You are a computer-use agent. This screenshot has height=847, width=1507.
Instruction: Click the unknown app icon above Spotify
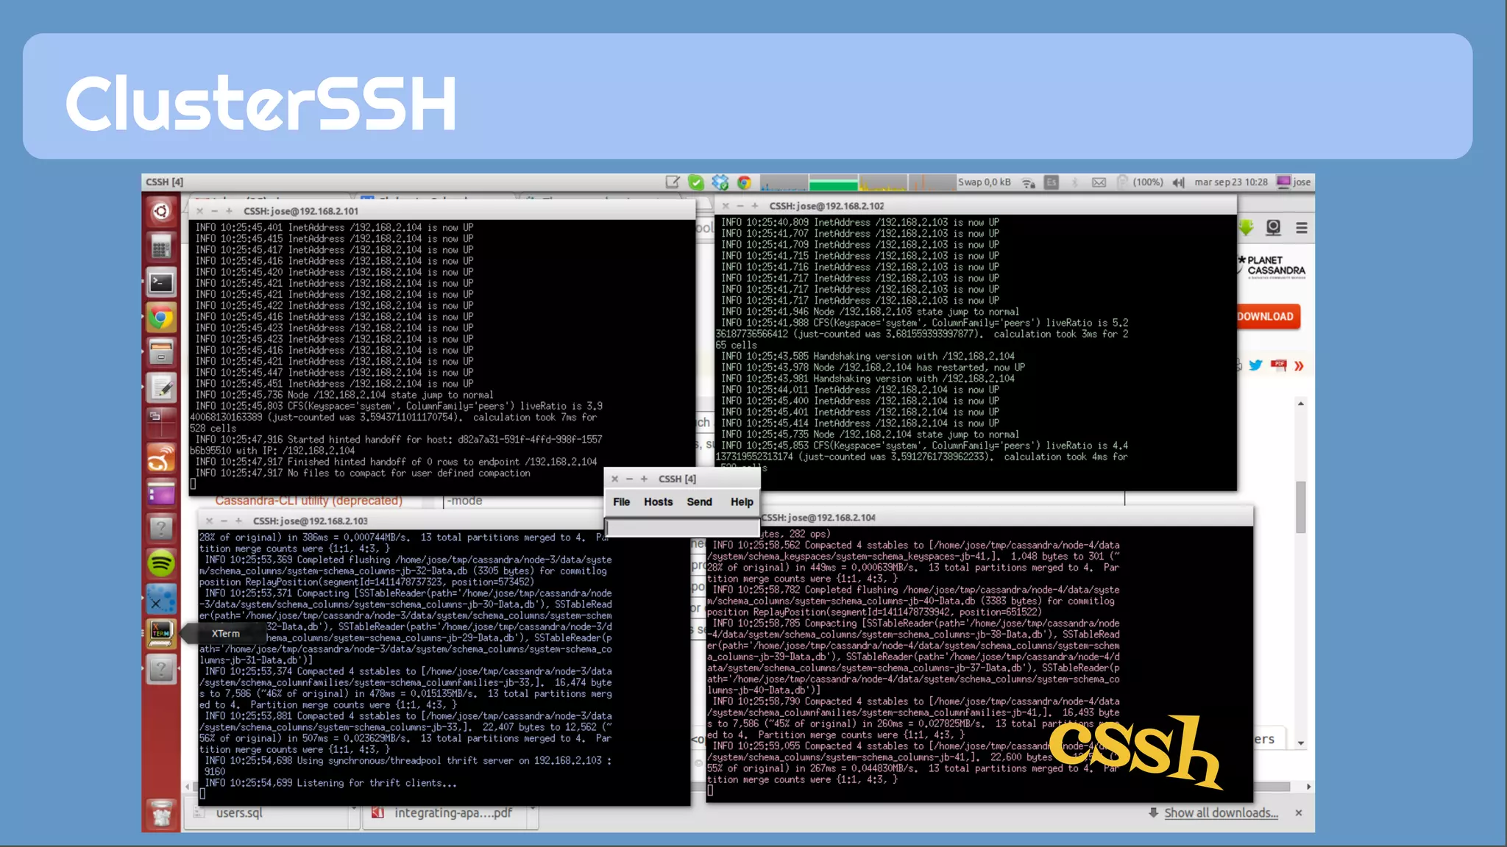tap(161, 529)
